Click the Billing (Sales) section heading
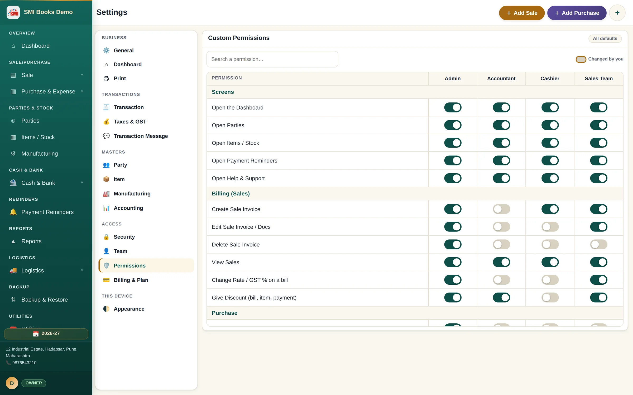 pyautogui.click(x=231, y=194)
